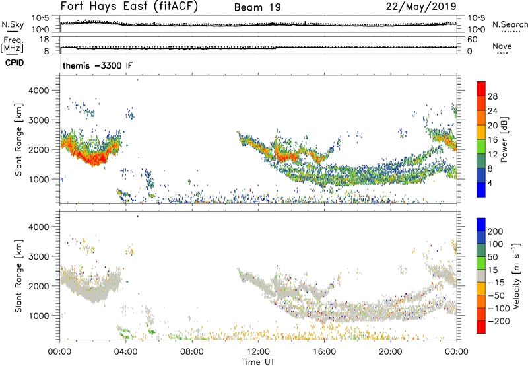Viewport: 528px width, 366px height.
Task: Click the "20:00" time tick label
Action: [390, 352]
